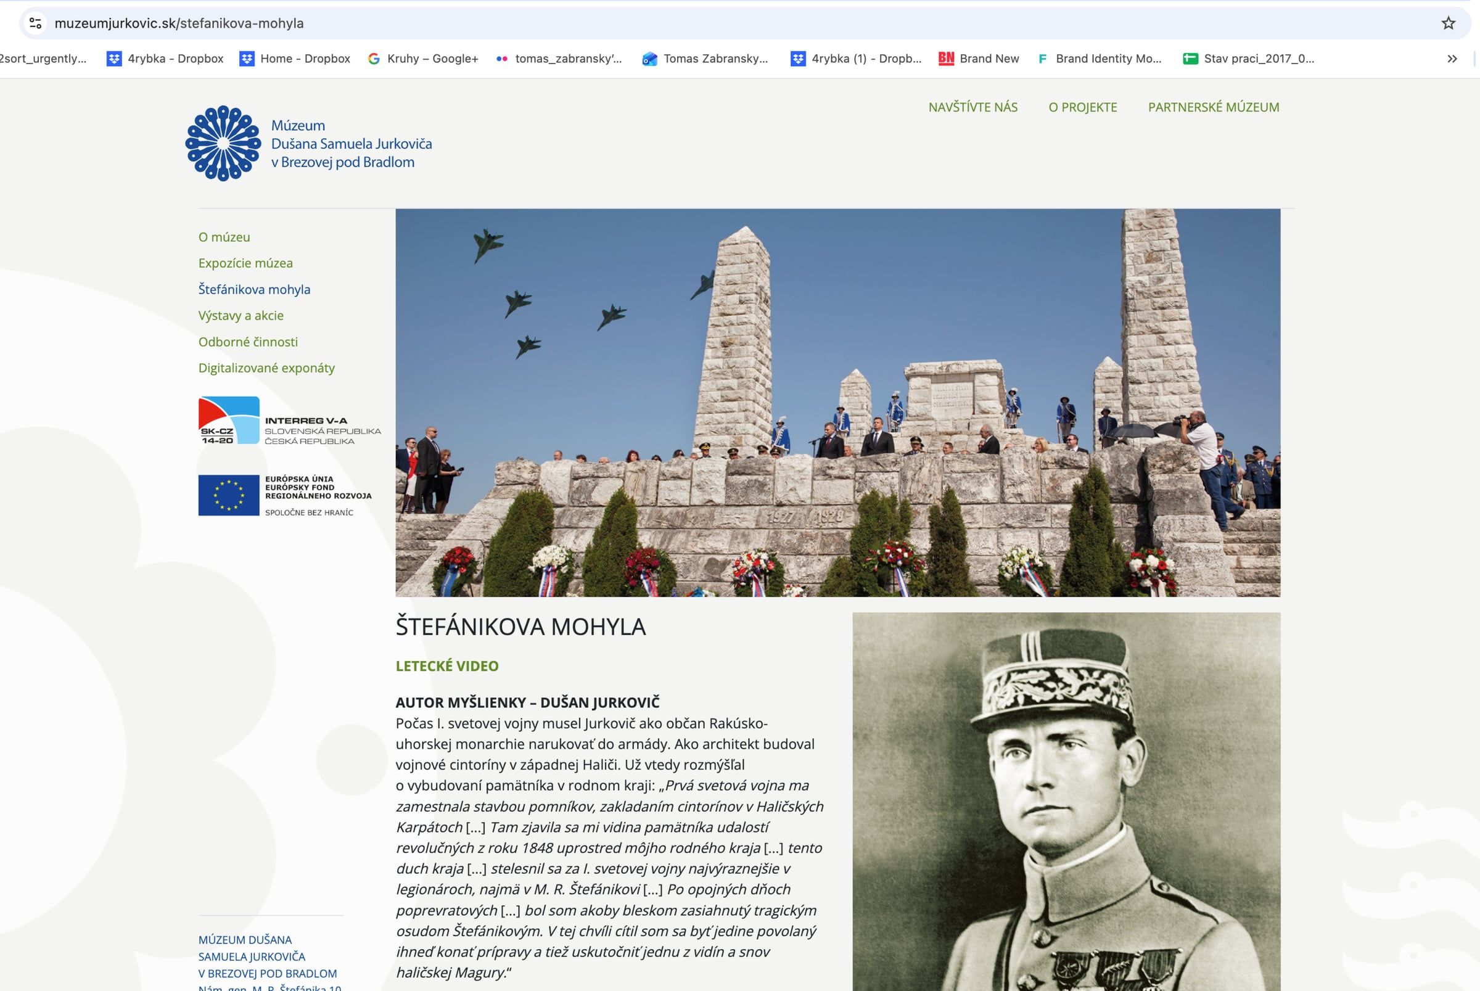Viewport: 1480px width, 991px height.
Task: Open the Brand New bookmark
Action: pyautogui.click(x=979, y=59)
